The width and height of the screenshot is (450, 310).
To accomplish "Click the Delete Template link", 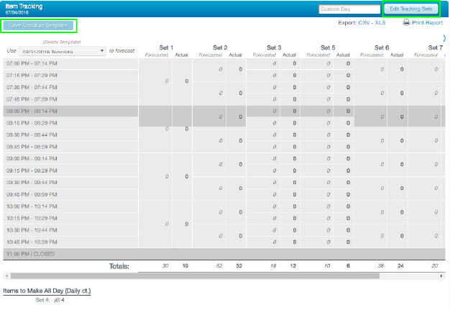I will pos(62,42).
